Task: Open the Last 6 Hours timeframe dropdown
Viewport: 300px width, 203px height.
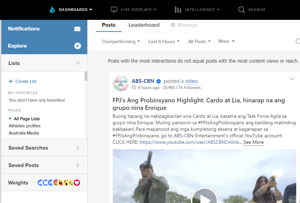Action: 164,41
